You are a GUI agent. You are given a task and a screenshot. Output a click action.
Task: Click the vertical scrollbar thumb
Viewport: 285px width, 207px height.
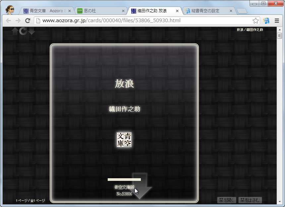pyautogui.click(x=280, y=36)
